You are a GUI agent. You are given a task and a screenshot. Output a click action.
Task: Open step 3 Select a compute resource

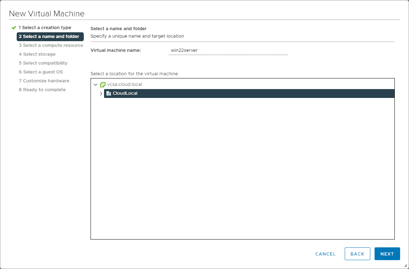coord(51,45)
